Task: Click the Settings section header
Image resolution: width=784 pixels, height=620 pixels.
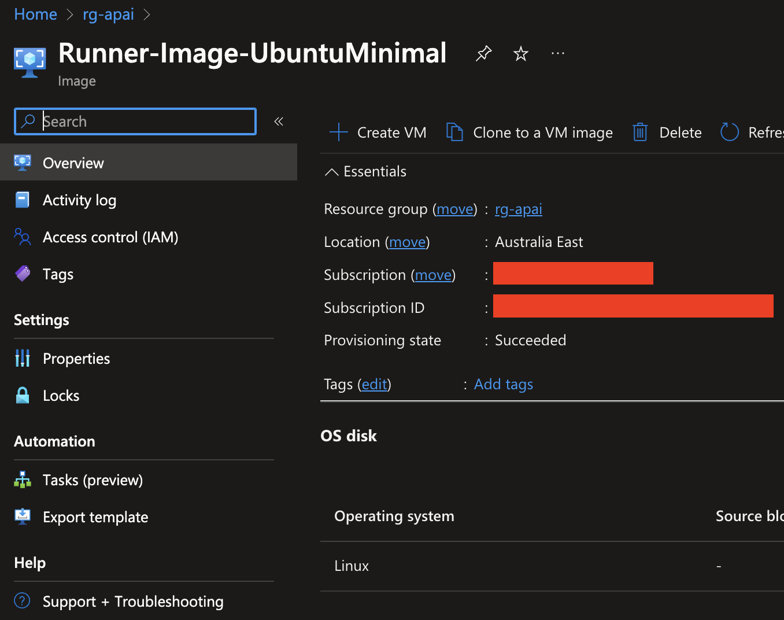Action: point(42,320)
